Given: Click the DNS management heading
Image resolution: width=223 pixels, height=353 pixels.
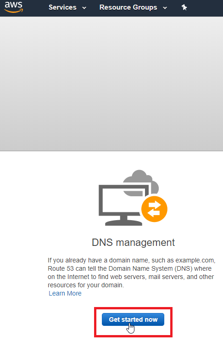Looking at the screenshot, I should pos(133,243).
